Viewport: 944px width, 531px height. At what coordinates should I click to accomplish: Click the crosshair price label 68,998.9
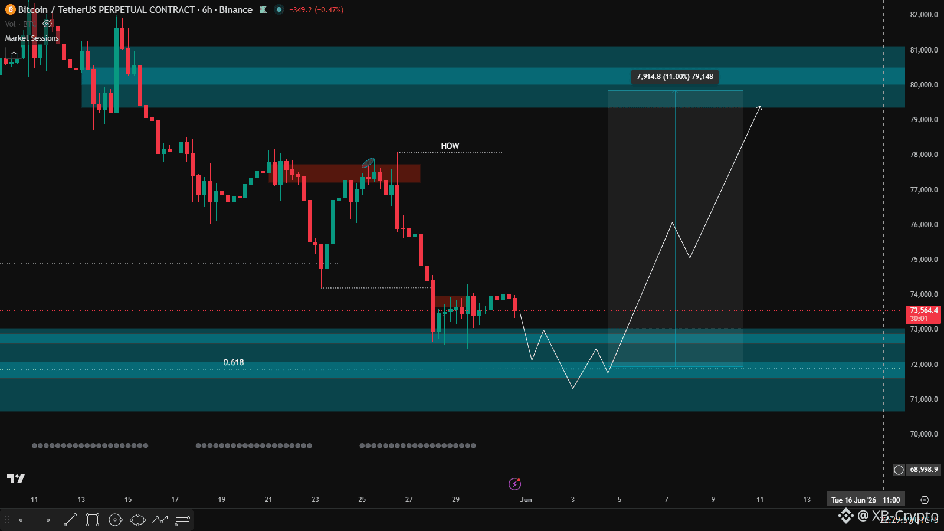point(923,470)
